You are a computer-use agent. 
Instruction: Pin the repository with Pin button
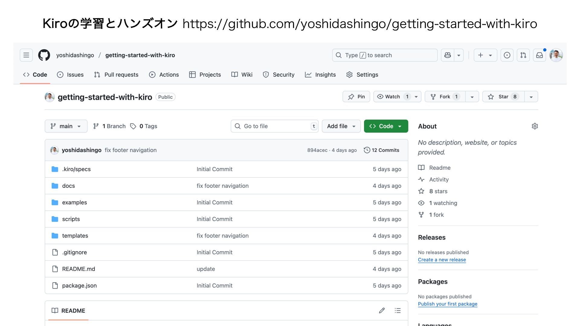356,97
